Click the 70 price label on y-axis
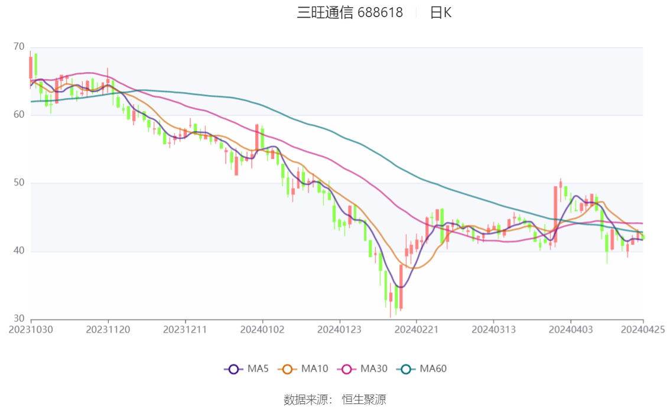Image resolution: width=670 pixels, height=407 pixels. 18,47
